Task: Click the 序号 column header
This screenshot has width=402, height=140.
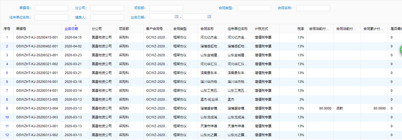Action: [x=7, y=29]
